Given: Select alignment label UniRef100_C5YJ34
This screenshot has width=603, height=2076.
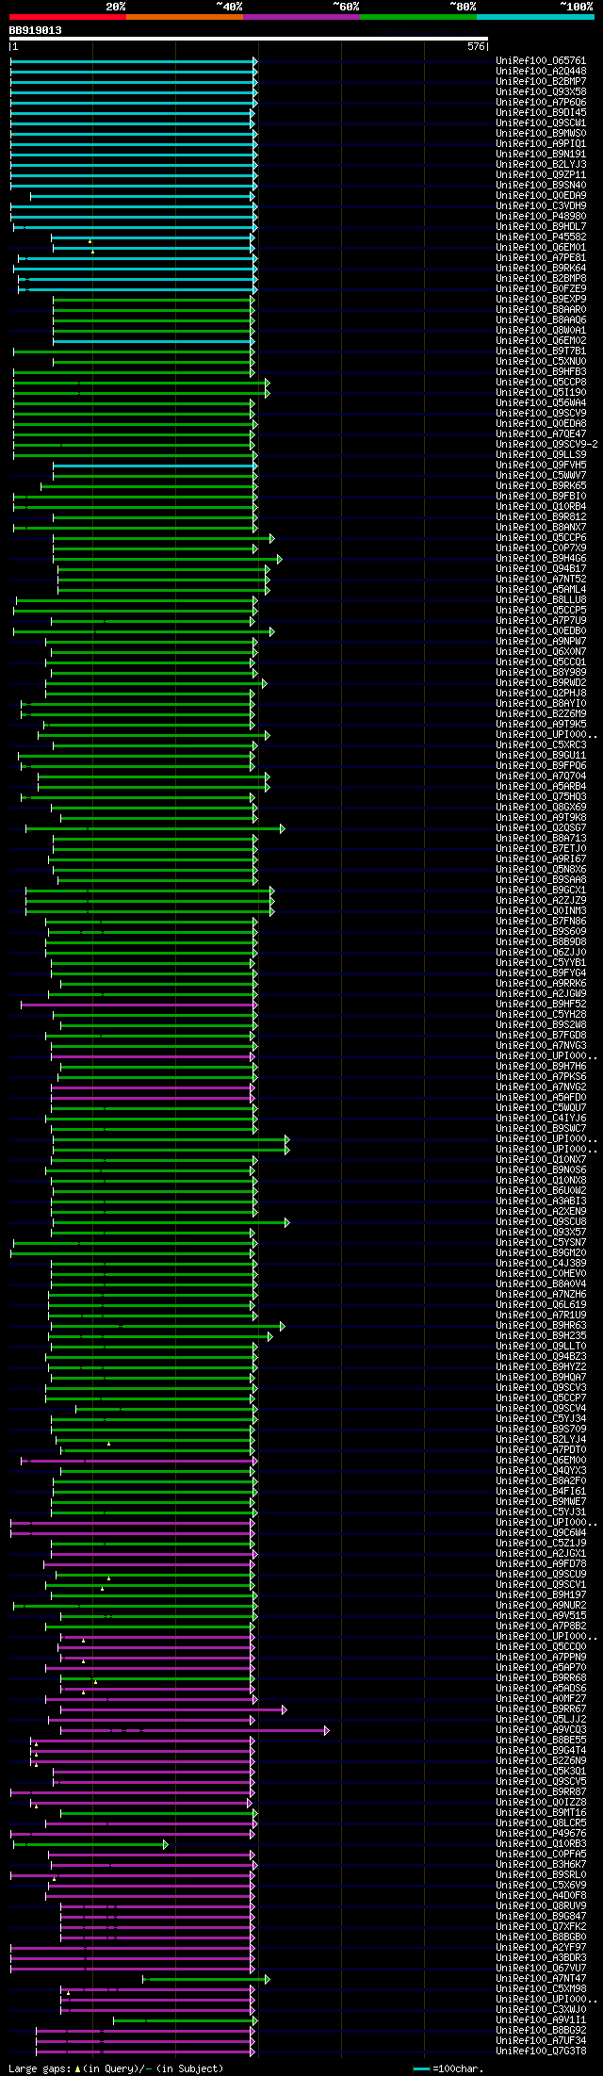Looking at the screenshot, I should [x=541, y=1418].
